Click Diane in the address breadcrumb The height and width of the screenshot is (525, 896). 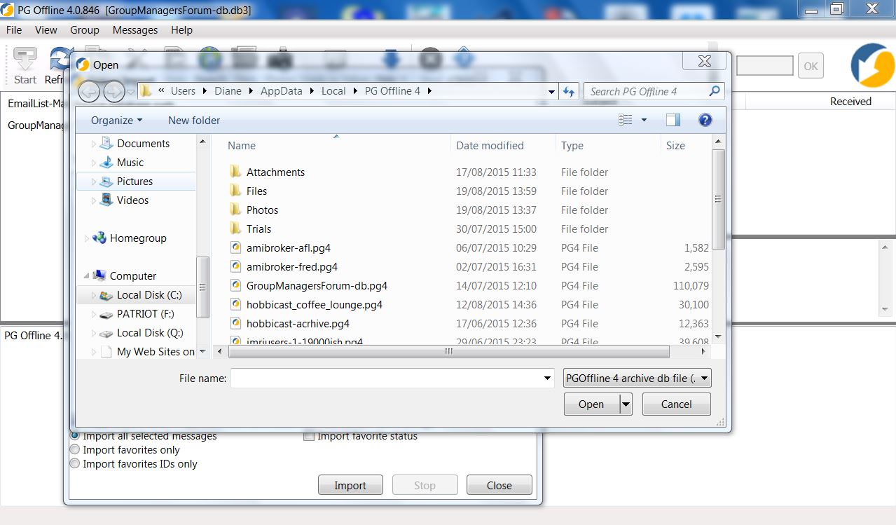pyautogui.click(x=228, y=91)
